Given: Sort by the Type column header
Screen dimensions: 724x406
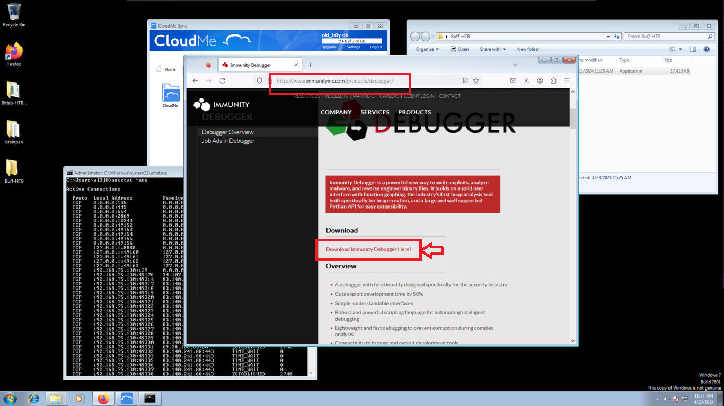Looking at the screenshot, I should click(x=624, y=60).
